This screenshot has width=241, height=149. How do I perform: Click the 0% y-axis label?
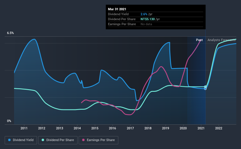pos(9,121)
